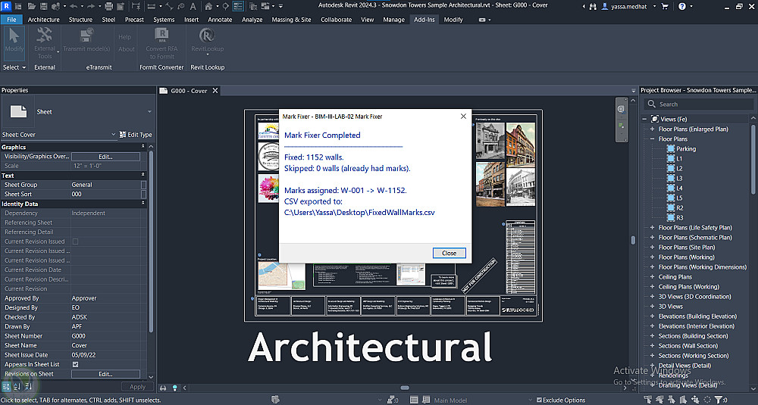The image size is (758, 405).
Task: Toggle Drag Elements on Selection status icon
Action: (694, 400)
